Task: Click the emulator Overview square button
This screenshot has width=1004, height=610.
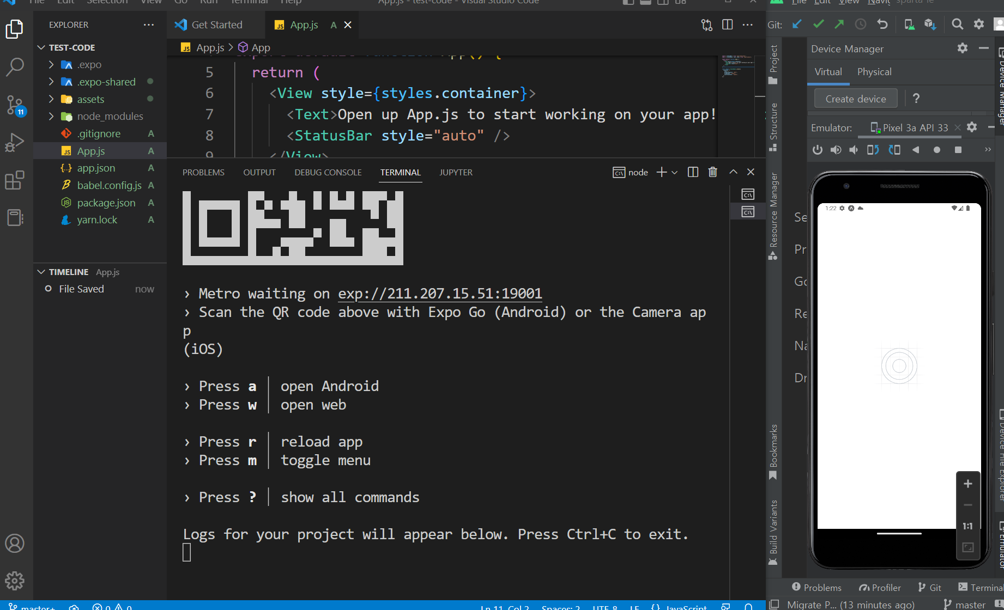Action: [x=958, y=150]
